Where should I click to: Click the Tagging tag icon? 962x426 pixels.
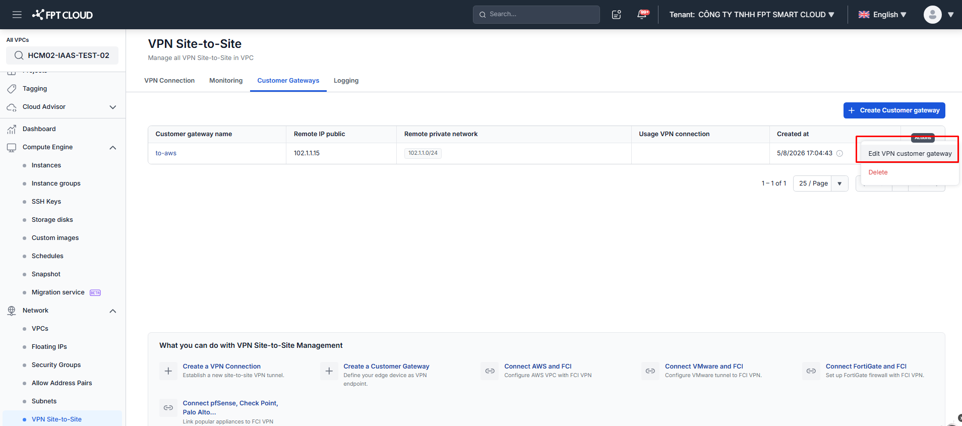(12, 89)
